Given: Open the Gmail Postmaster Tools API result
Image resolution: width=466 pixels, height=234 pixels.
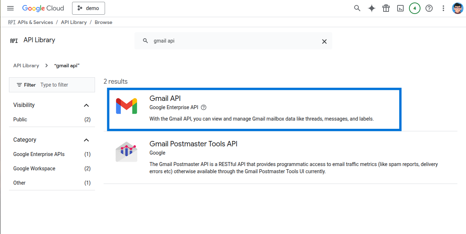Looking at the screenshot, I should tap(193, 144).
